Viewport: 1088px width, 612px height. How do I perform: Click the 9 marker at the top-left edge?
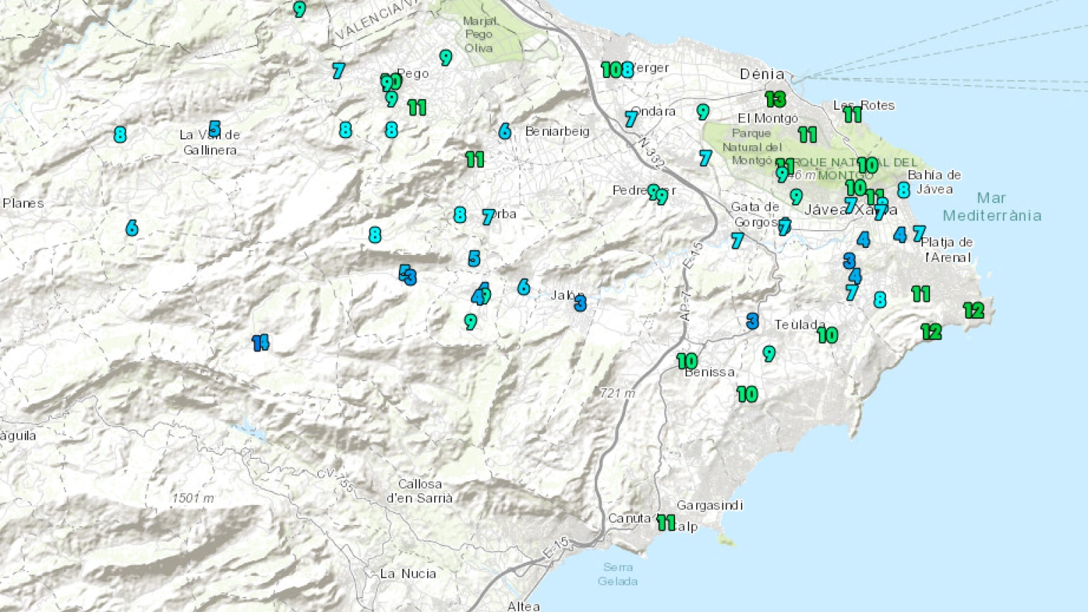(300, 9)
